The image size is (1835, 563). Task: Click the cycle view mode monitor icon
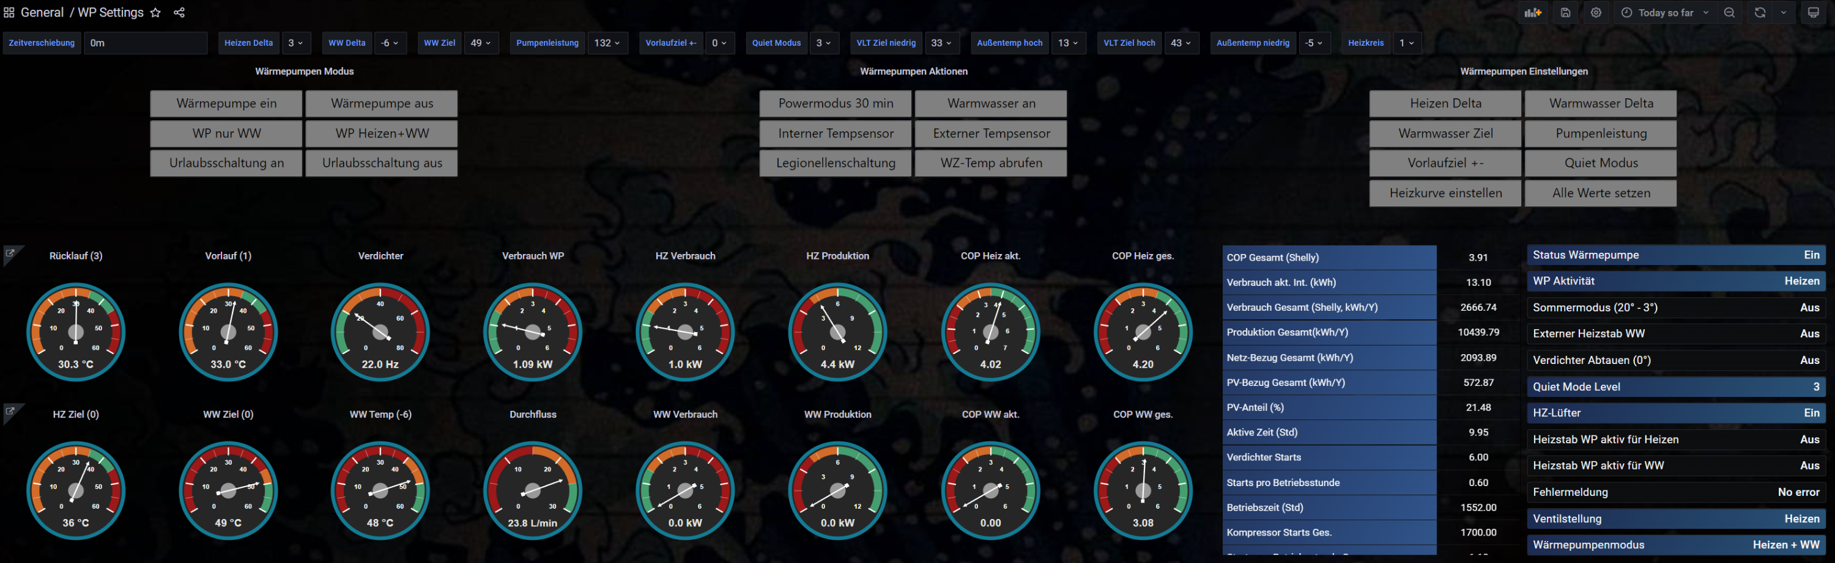tap(1813, 13)
